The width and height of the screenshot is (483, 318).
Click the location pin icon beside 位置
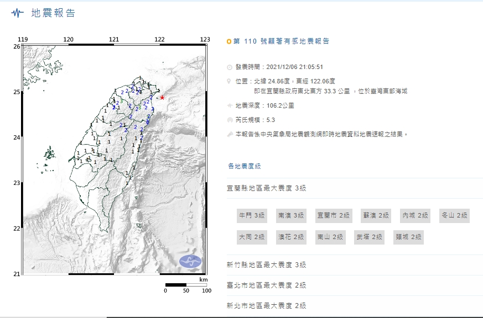click(x=229, y=81)
